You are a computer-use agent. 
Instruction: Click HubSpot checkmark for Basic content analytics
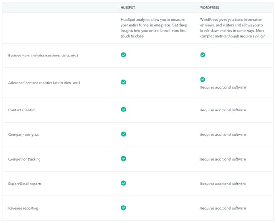pos(123,55)
